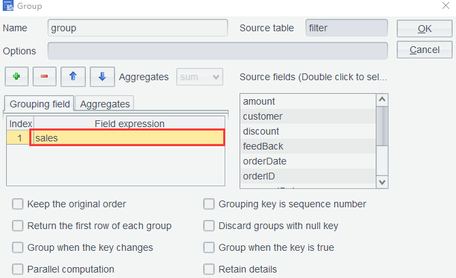Image resolution: width=456 pixels, height=278 pixels.
Task: Switch to the Aggregates tab
Action: tap(105, 104)
